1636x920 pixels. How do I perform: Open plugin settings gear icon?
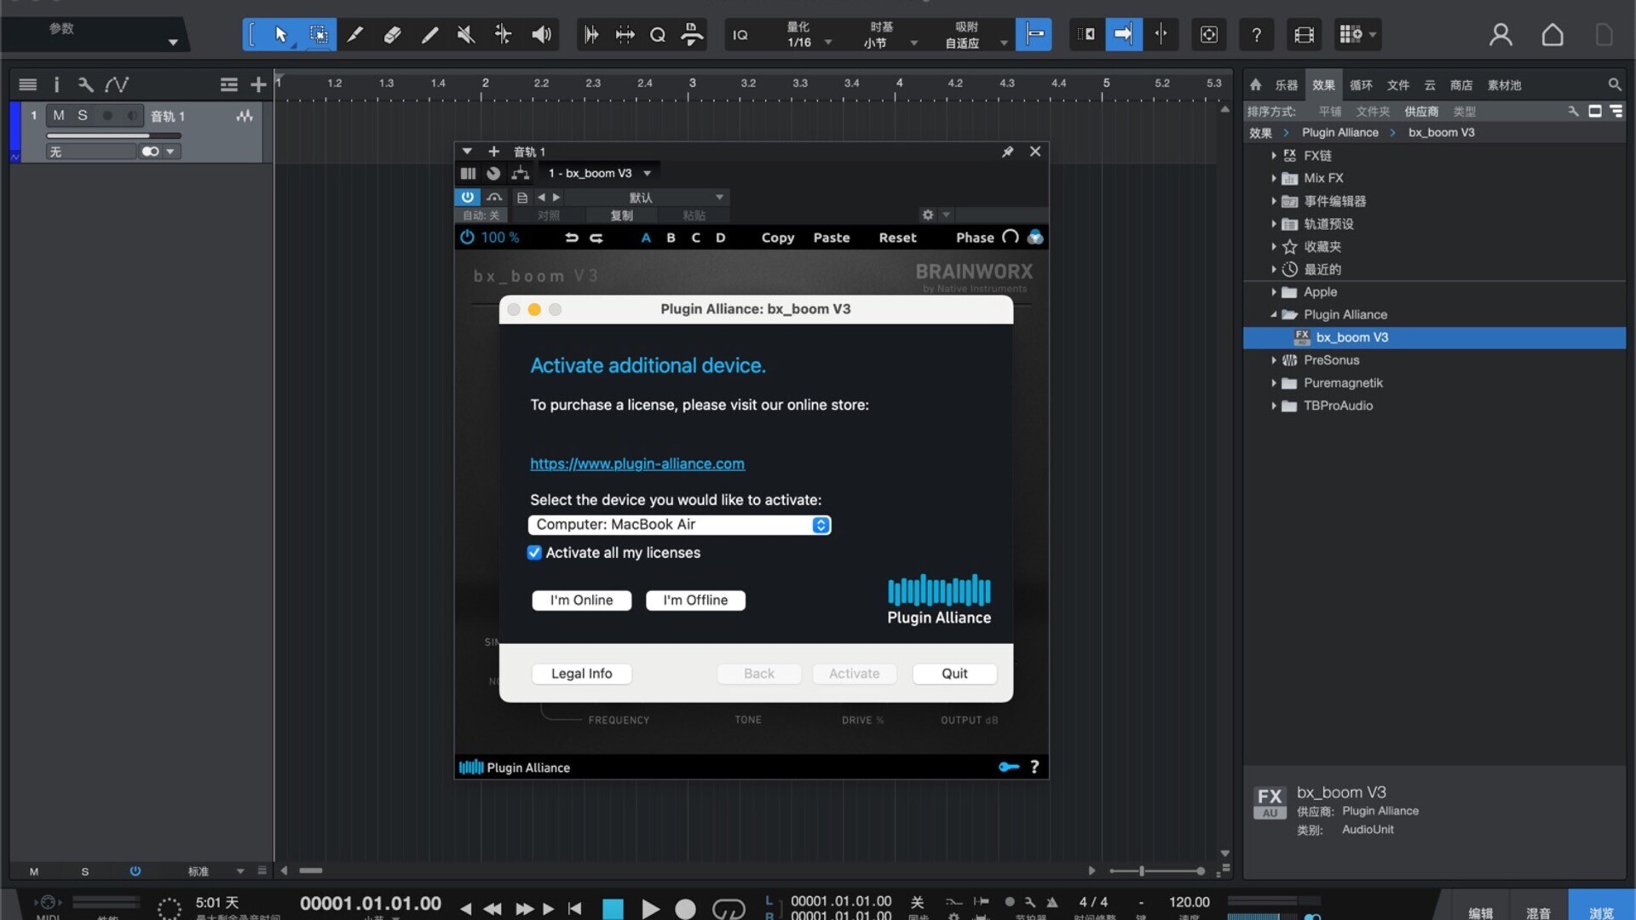[x=928, y=216]
